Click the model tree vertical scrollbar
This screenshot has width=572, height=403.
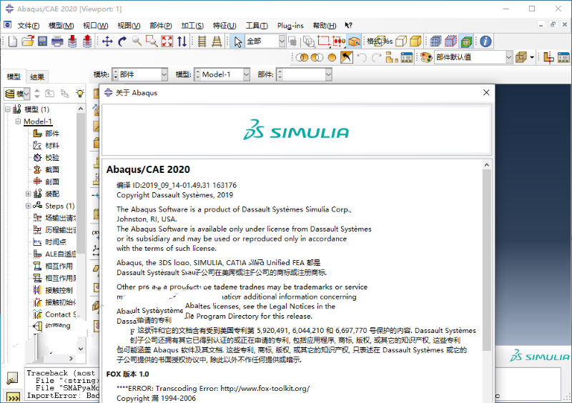click(81, 184)
